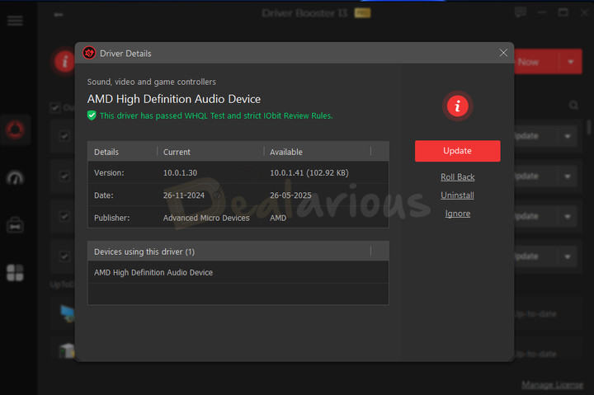Open the hamburger menu in the sidebar
594x395 pixels.
pyautogui.click(x=15, y=21)
